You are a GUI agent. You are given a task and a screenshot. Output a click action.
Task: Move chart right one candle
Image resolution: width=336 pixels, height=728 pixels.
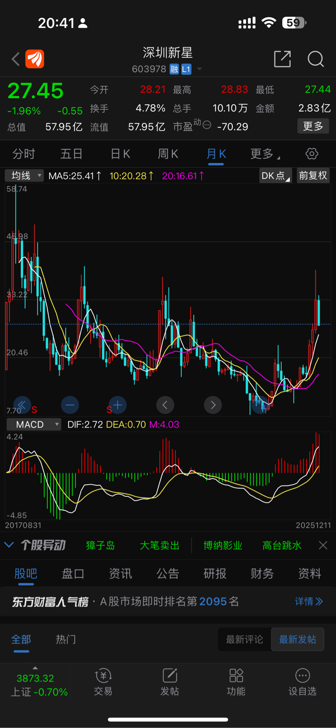pyautogui.click(x=213, y=405)
